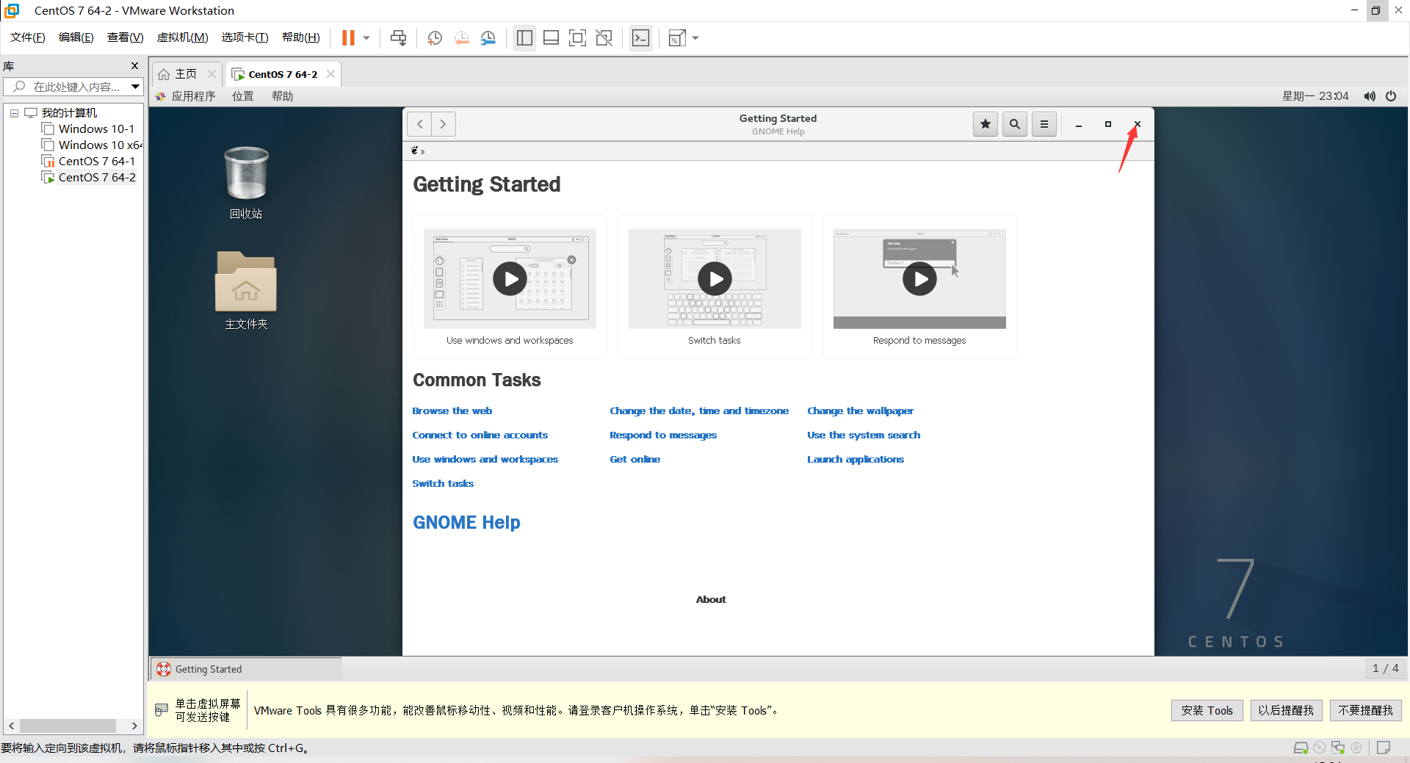Select the 主文件夹 home folder icon

pyautogui.click(x=246, y=291)
